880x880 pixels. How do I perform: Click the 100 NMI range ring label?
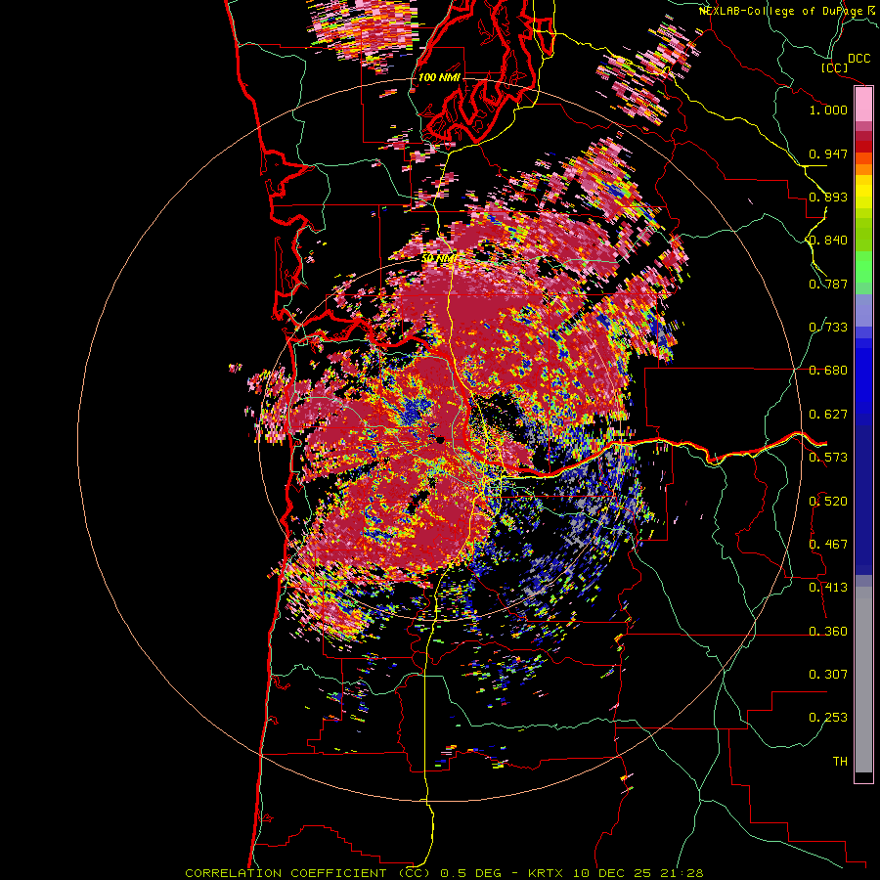point(439,77)
